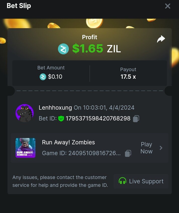Click the green verified shield icon
The image size is (179, 213).
point(61,118)
